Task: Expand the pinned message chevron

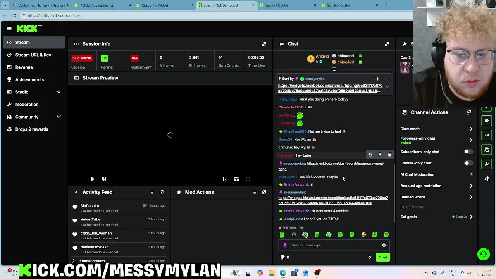Action: click(x=387, y=87)
